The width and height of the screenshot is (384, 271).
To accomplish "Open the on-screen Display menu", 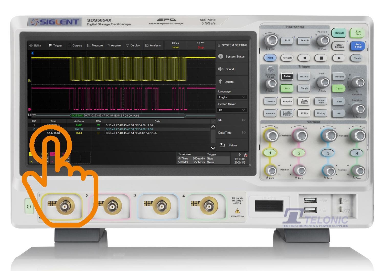I will (133, 46).
